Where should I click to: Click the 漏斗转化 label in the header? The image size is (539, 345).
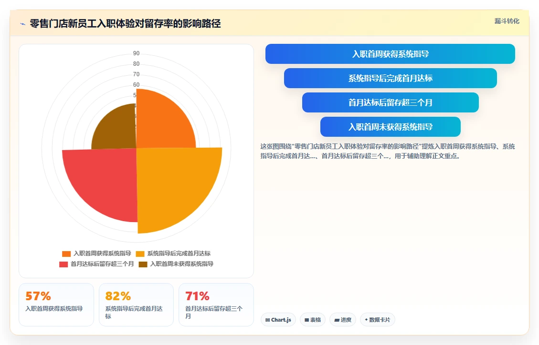pos(507,21)
